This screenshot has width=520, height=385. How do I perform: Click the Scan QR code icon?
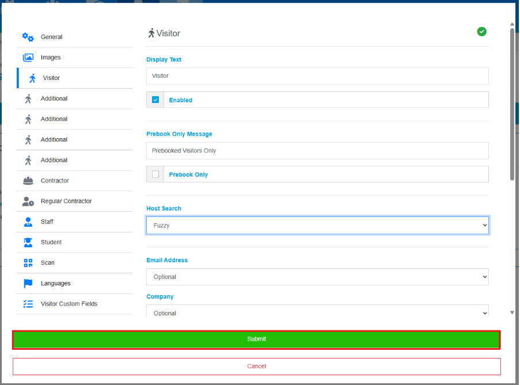click(x=28, y=263)
